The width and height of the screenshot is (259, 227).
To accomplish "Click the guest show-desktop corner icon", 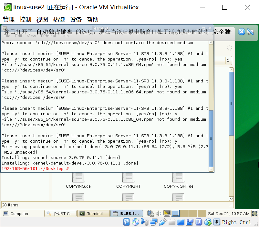I will pos(255,214).
